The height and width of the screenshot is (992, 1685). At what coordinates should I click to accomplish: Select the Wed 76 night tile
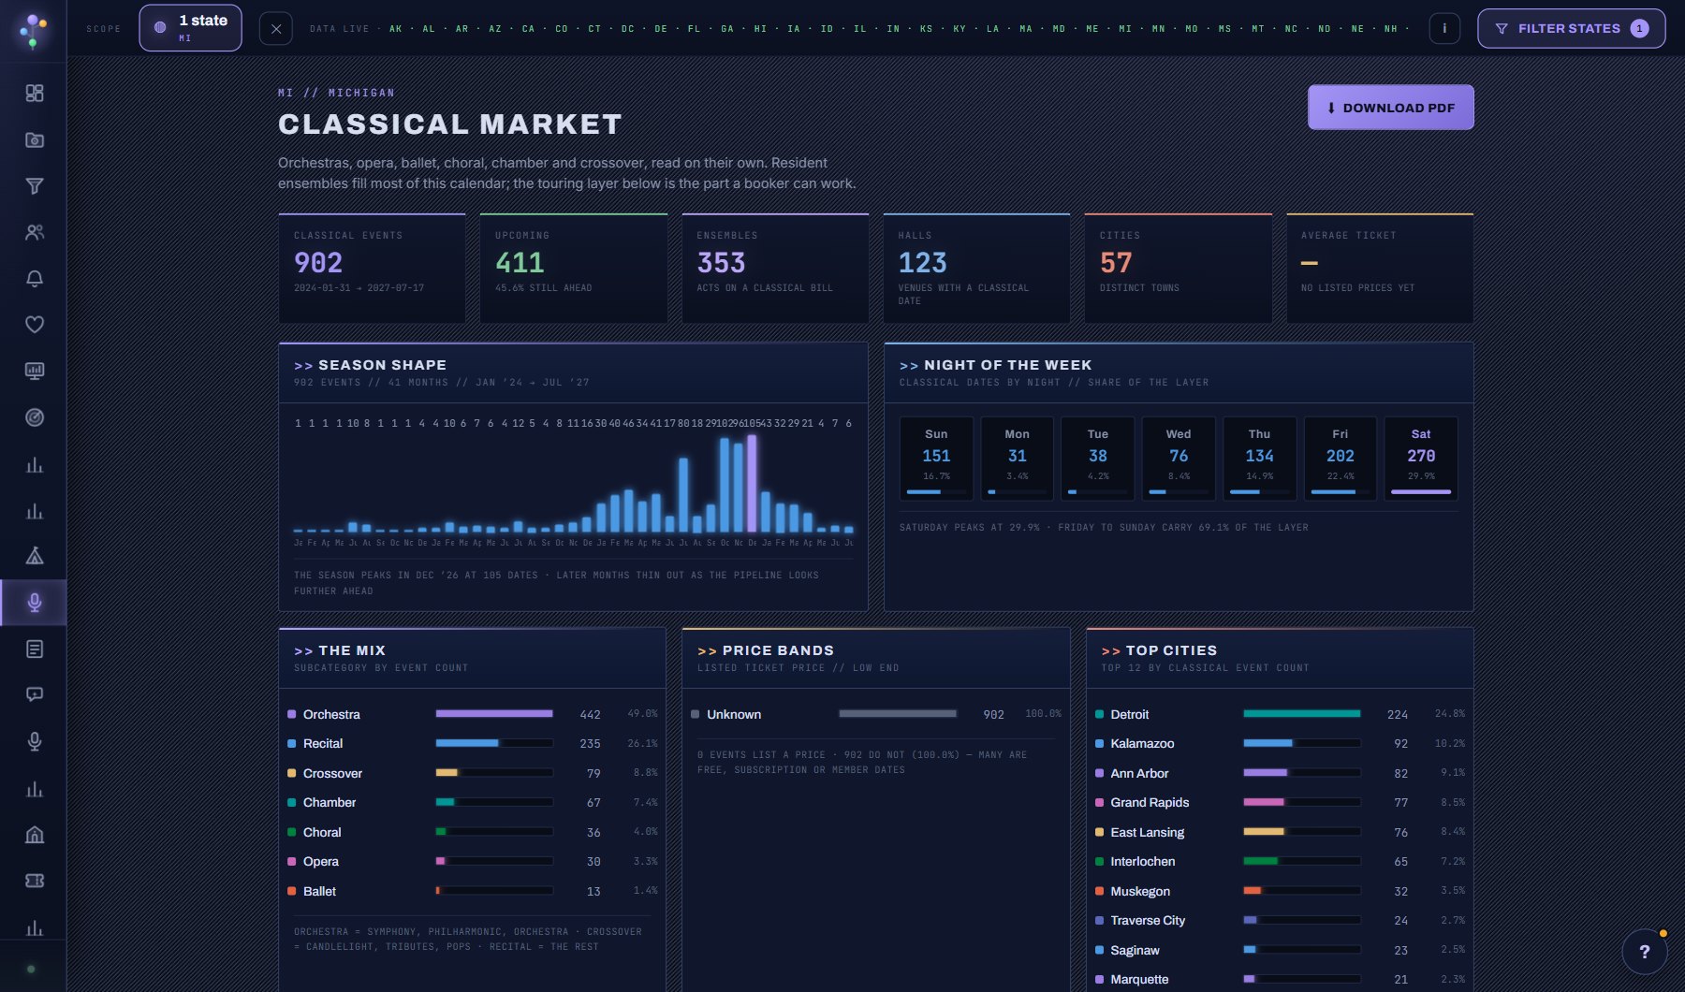1179,459
